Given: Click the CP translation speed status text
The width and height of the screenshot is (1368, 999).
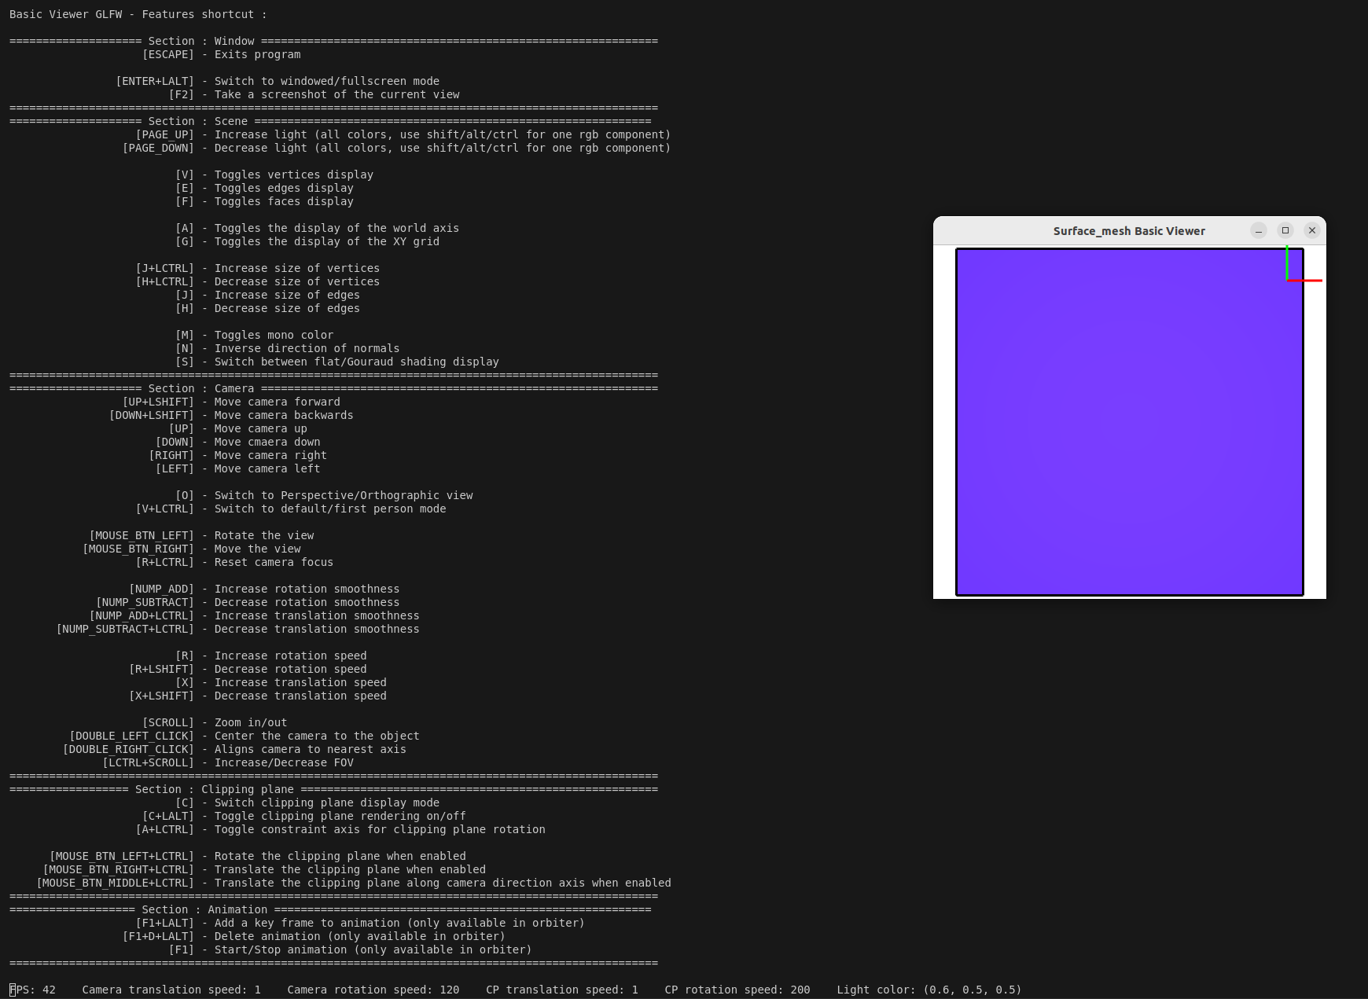Looking at the screenshot, I should point(561,990).
